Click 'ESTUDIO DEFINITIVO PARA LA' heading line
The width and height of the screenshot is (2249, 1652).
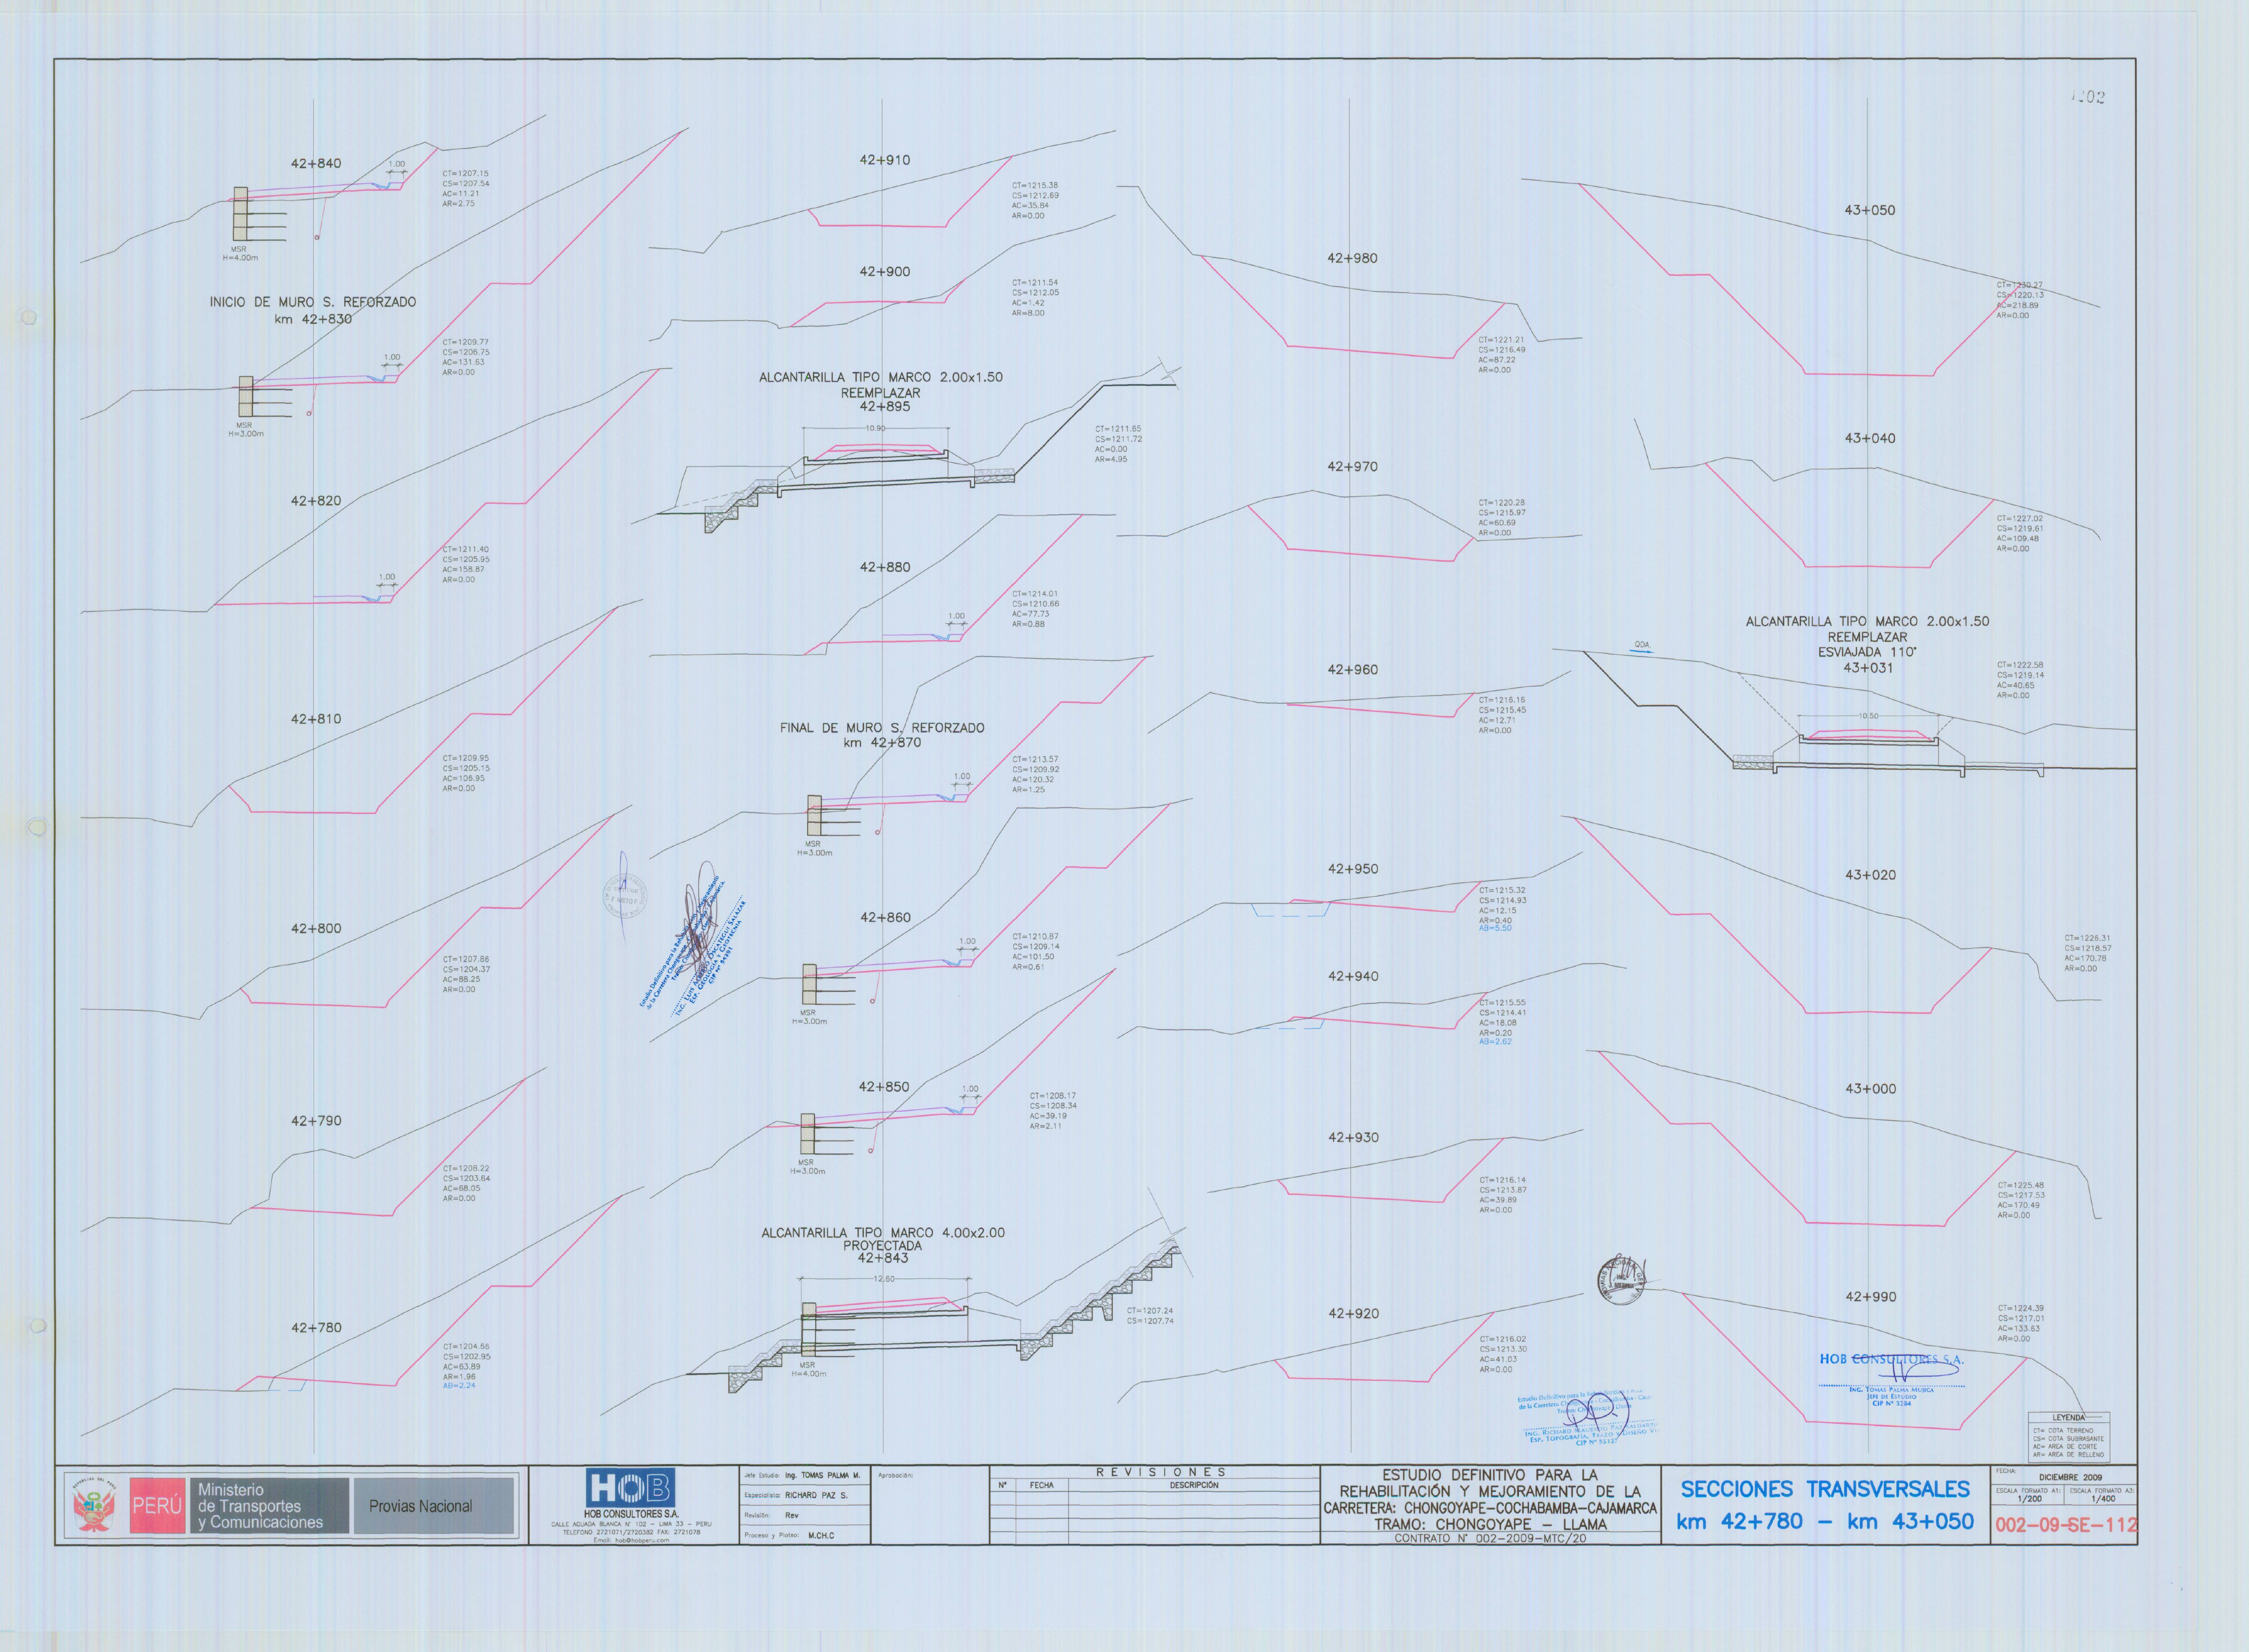pos(1490,1475)
